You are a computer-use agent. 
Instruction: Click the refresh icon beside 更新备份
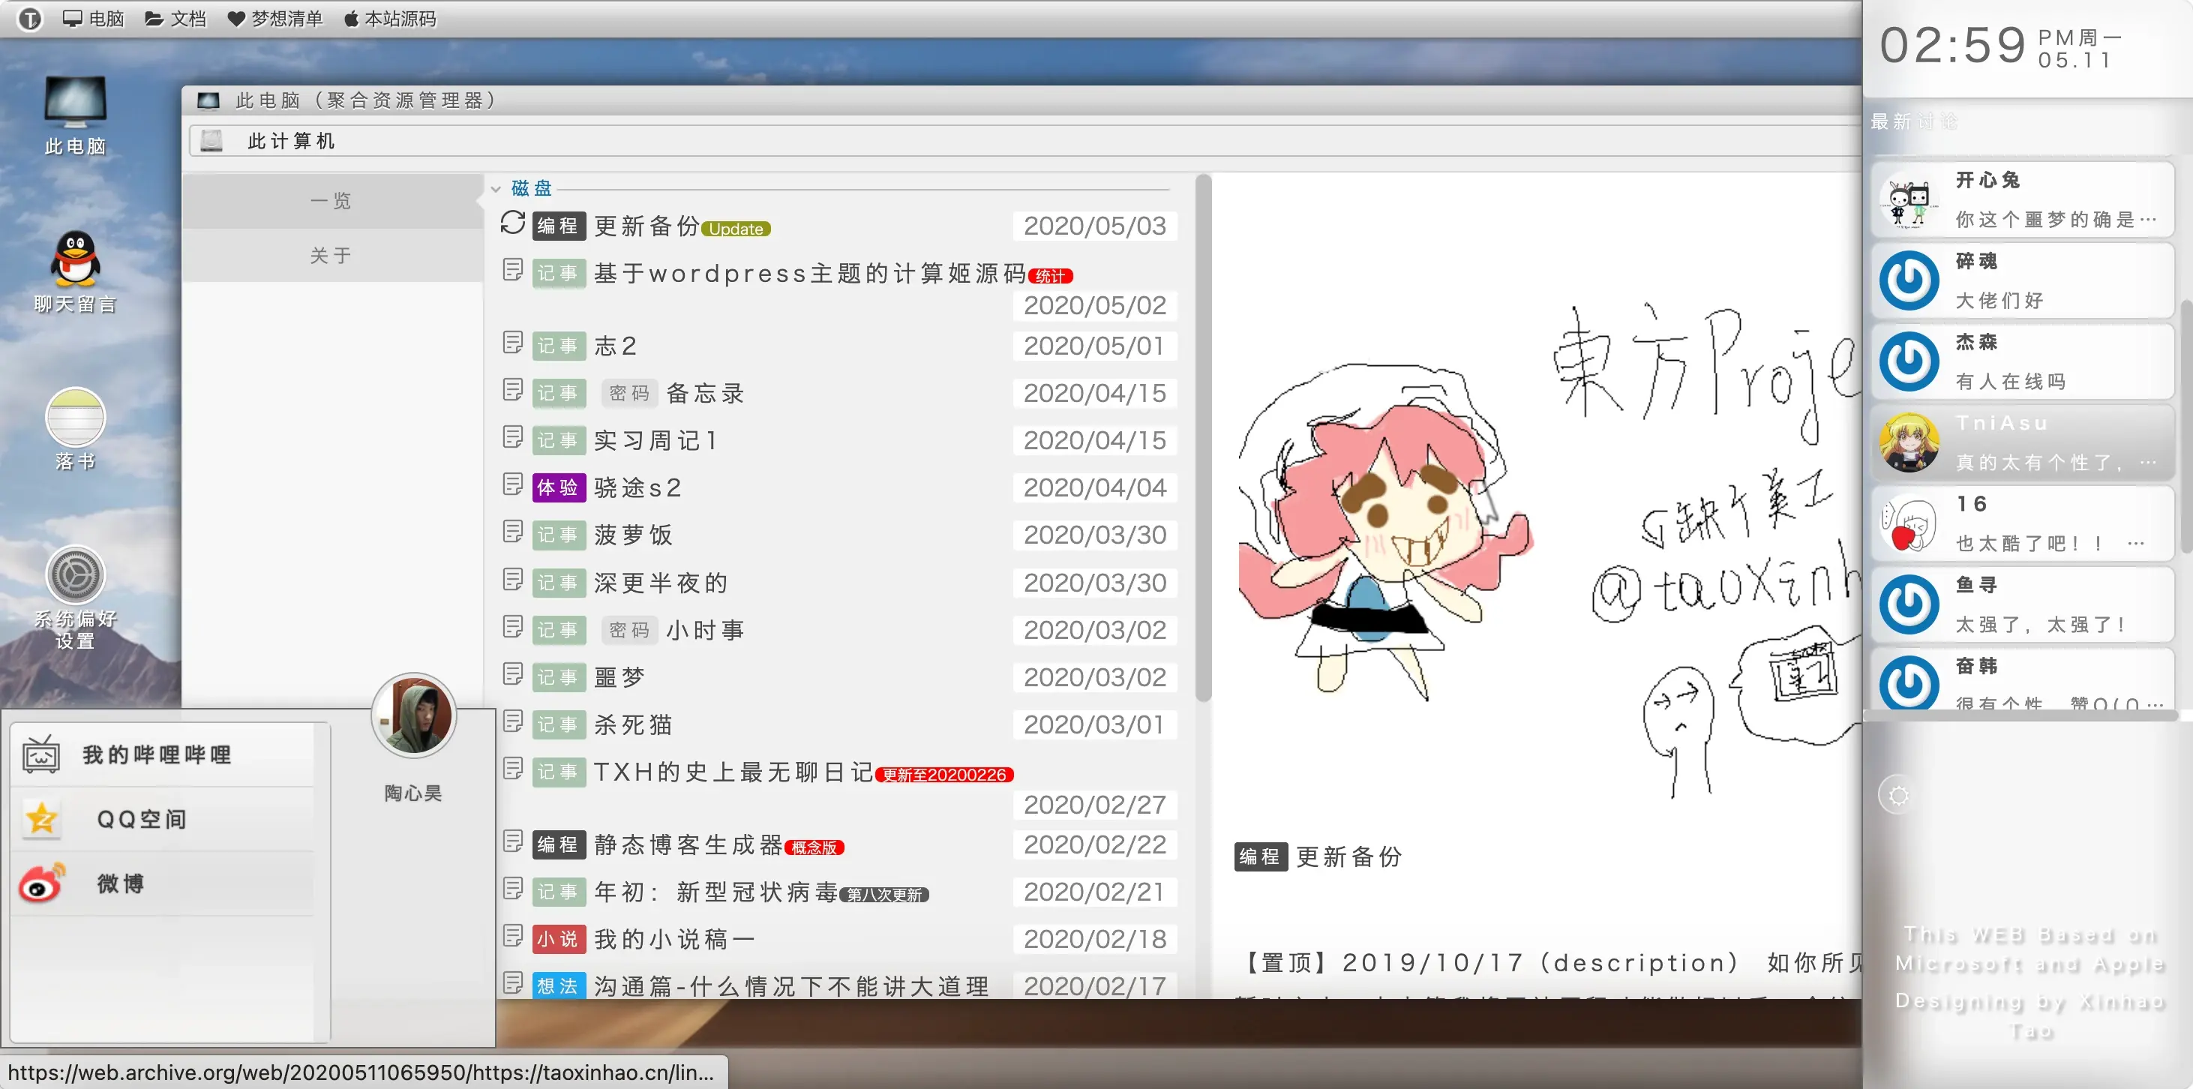(x=512, y=223)
